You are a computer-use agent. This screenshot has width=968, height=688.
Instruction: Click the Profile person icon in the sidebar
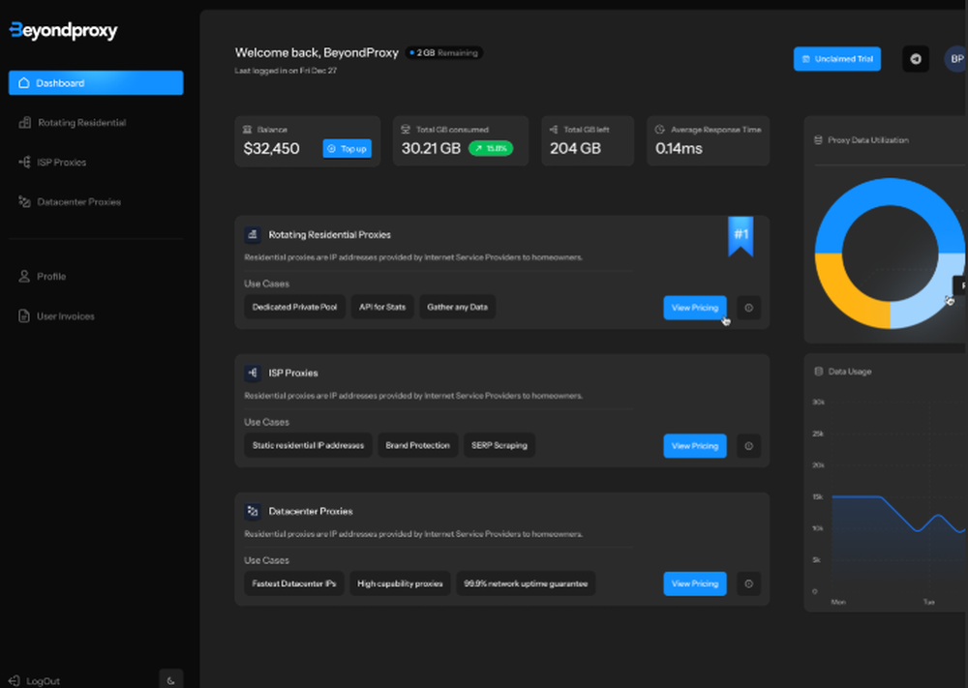coord(22,276)
